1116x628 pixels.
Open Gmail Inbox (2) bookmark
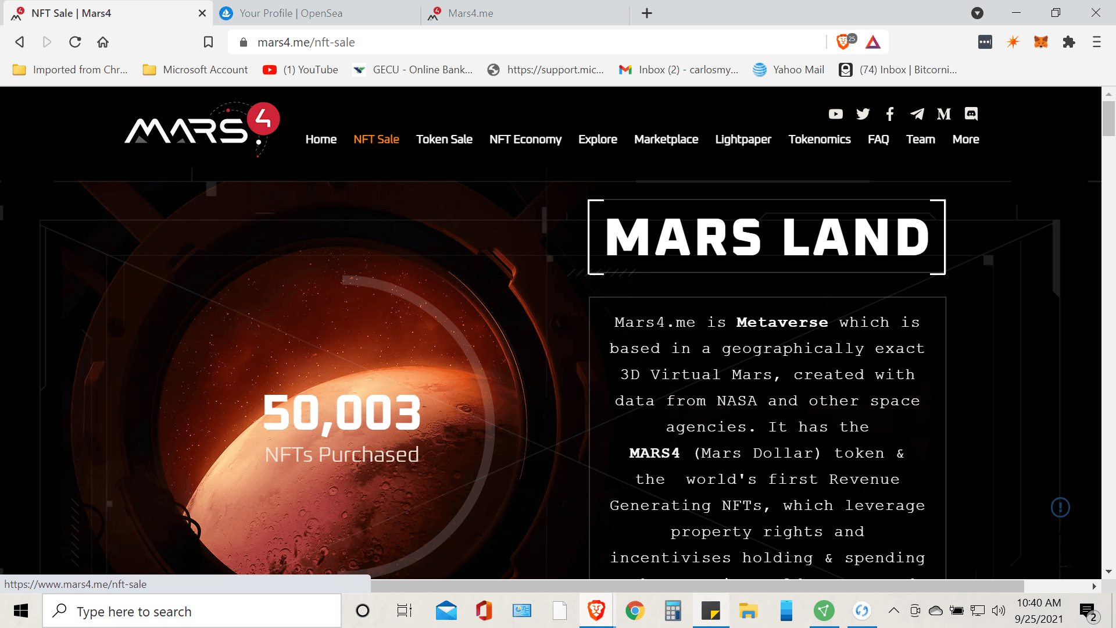[x=679, y=70]
